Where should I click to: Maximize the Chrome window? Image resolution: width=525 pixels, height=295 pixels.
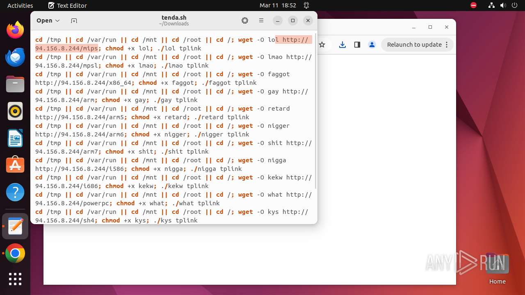click(430, 27)
